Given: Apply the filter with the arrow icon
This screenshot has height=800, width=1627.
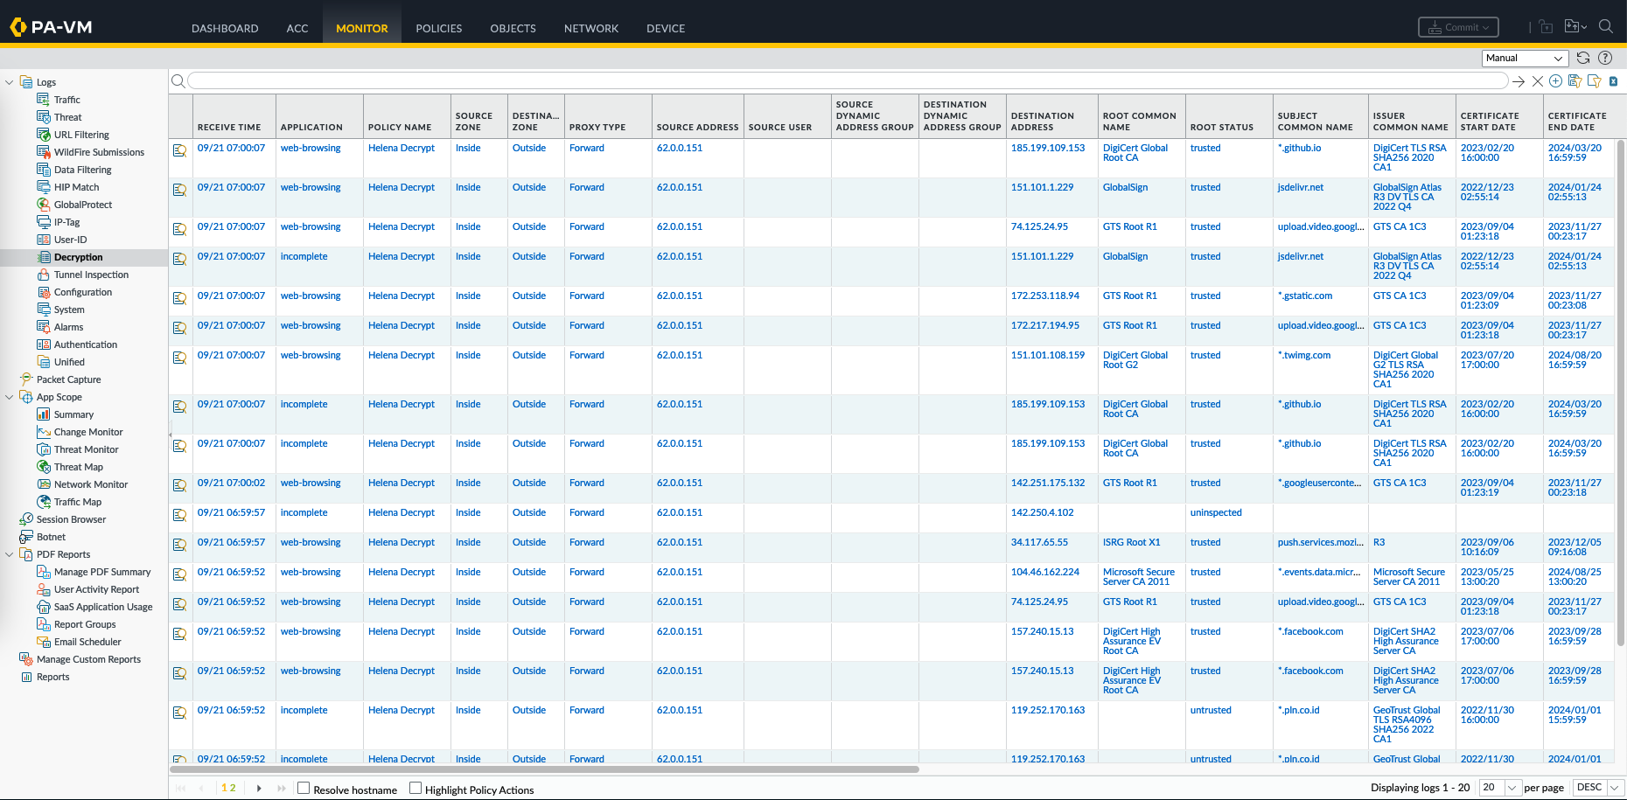Looking at the screenshot, I should point(1519,81).
